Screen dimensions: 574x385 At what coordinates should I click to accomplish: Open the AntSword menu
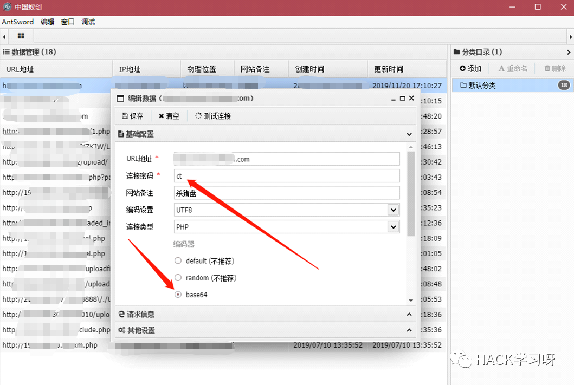tap(17, 22)
